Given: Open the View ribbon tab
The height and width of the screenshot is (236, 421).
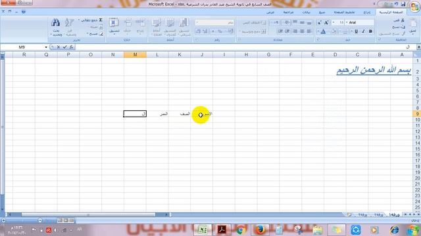Looking at the screenshot, I should 270,12.
